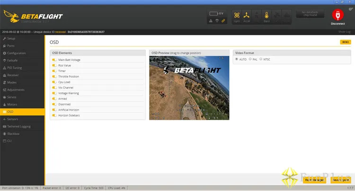Viewport: 355px width, 191px height.
Task: Select the active OSD sidebar tab
Action: [x=22, y=112]
